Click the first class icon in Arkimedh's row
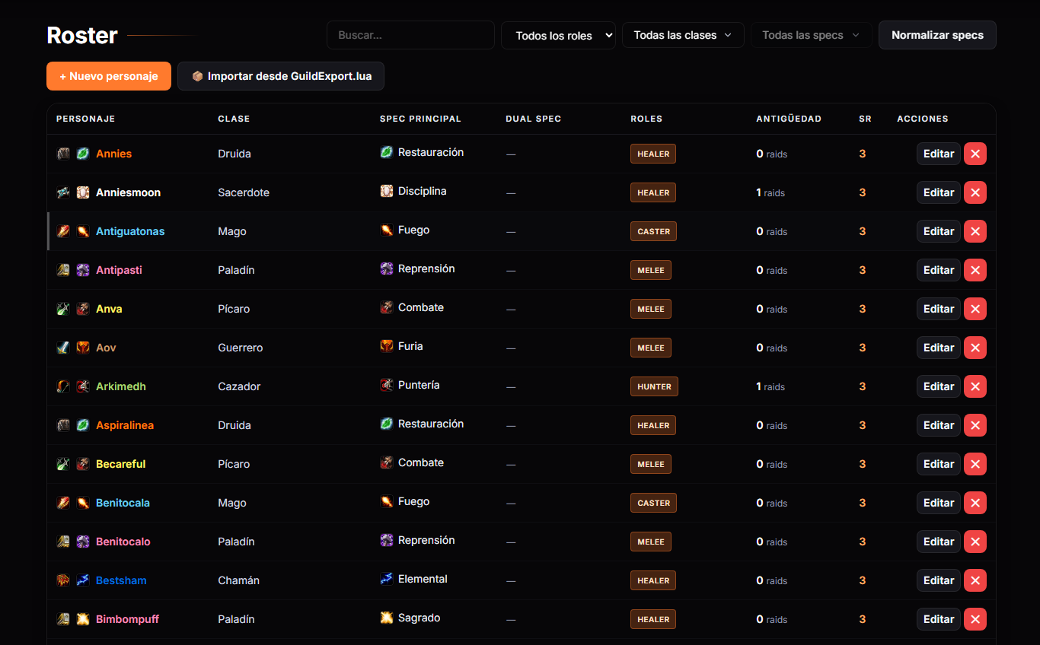 63,386
